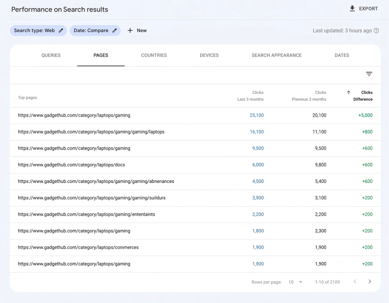
Task: Click the 5,400 previous clicks value
Action: [321, 182]
